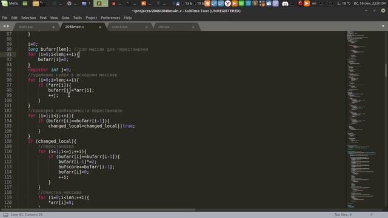Maximize the Sublime Text window
This screenshot has height=218, width=388.
coord(375,11)
